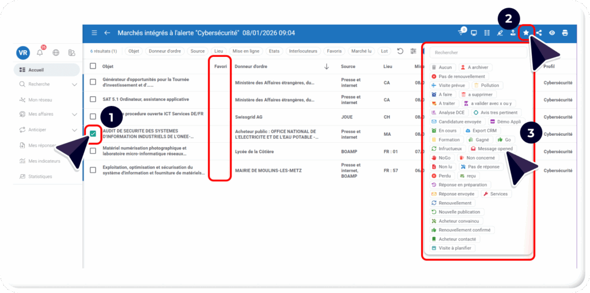This screenshot has height=293, width=590.
Task: Open the hamburger menu in header
Action: coord(94,33)
